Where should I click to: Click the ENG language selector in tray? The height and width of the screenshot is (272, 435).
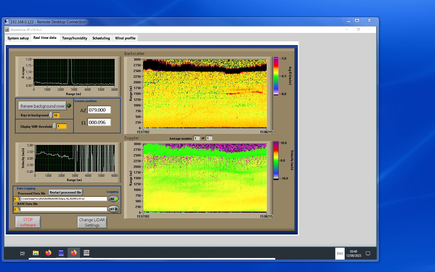coord(340,254)
